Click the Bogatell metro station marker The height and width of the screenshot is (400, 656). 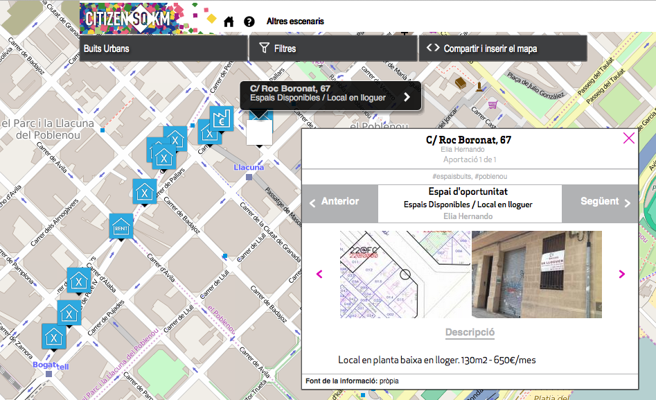[x=49, y=374]
